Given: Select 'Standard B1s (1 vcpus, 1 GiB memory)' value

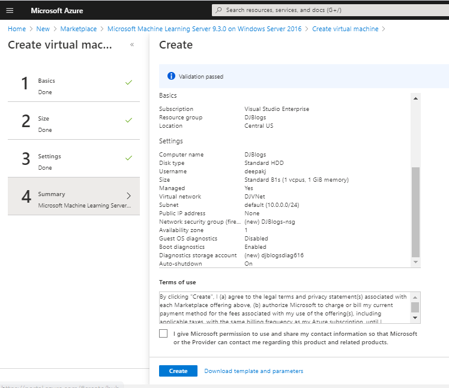Looking at the screenshot, I should point(297,180).
